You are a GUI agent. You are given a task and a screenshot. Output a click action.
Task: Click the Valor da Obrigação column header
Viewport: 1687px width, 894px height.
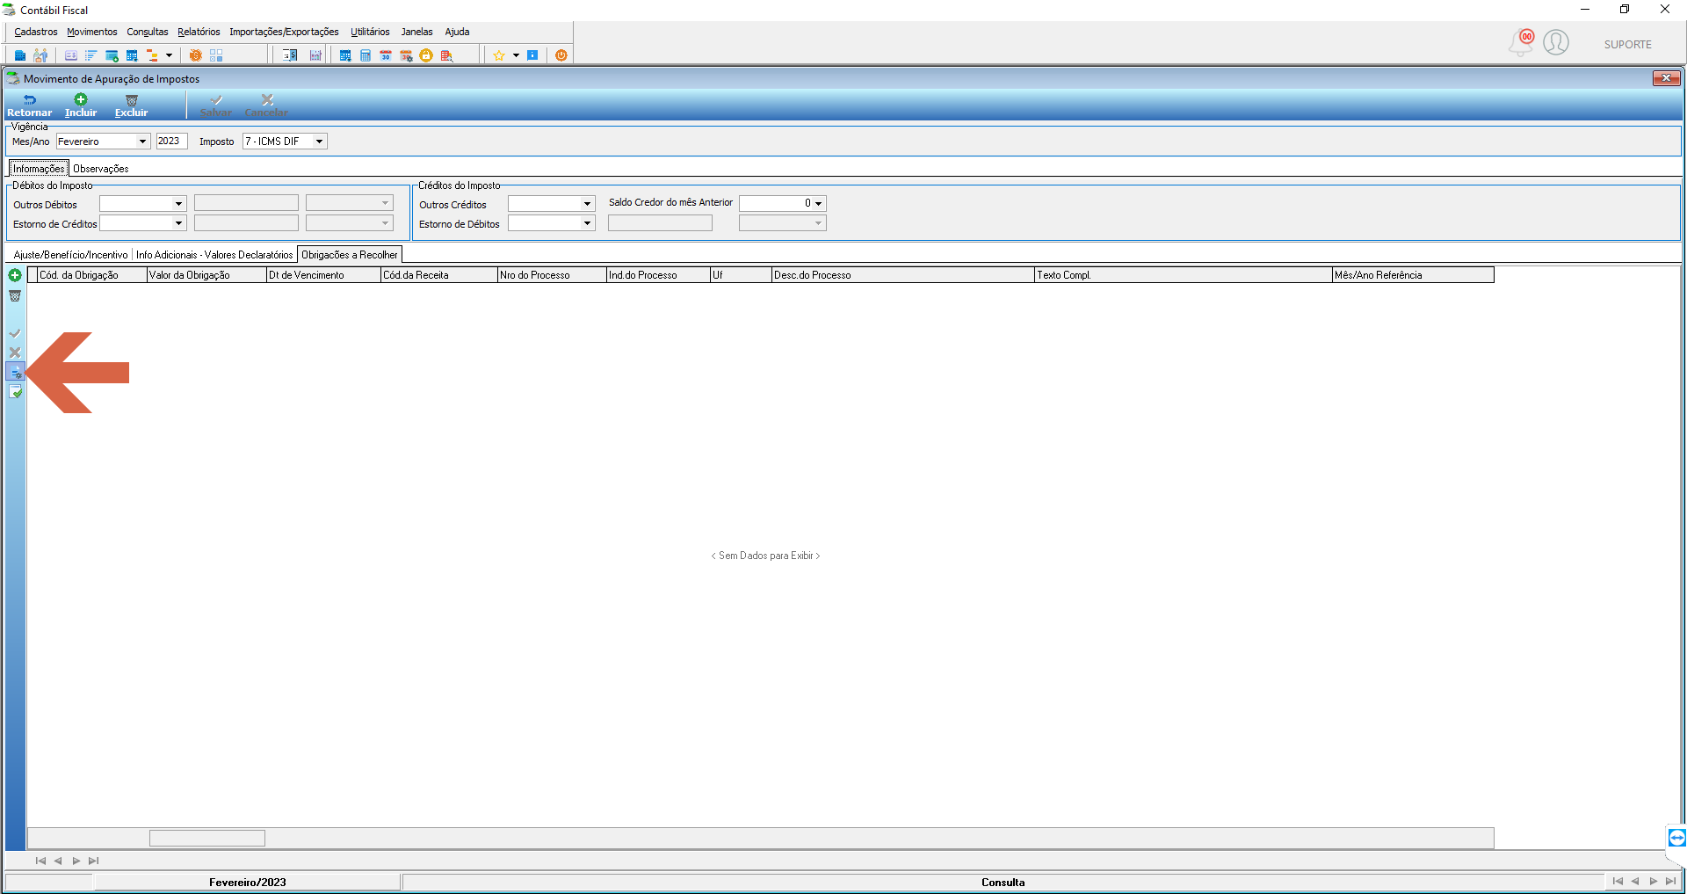(x=206, y=275)
